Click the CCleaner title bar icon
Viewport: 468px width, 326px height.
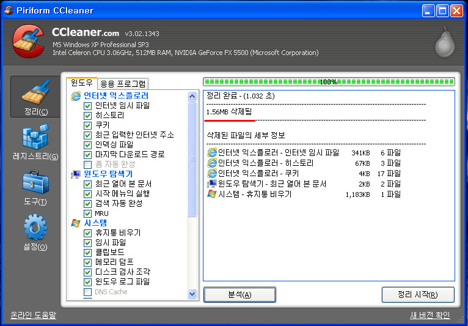pyautogui.click(x=9, y=10)
